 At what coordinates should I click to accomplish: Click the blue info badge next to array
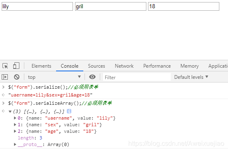(x=69, y=111)
